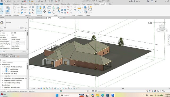Click the Cut geometry tool

[x=23, y=10]
